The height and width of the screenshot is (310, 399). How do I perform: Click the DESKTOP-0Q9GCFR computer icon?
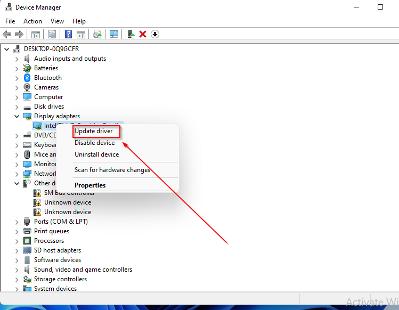17,49
